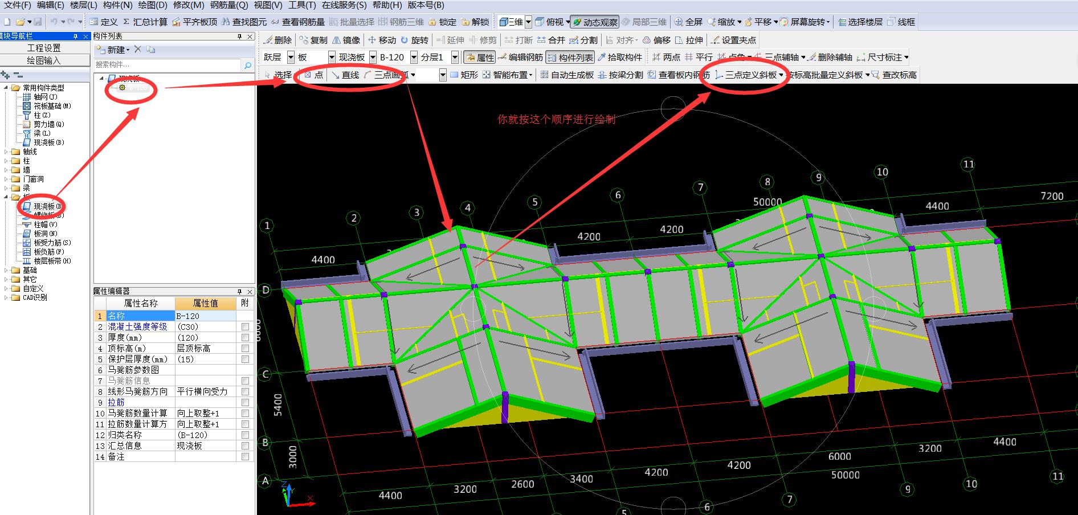Select the 直线 line drawing tool
The width and height of the screenshot is (1078, 515).
tap(345, 75)
